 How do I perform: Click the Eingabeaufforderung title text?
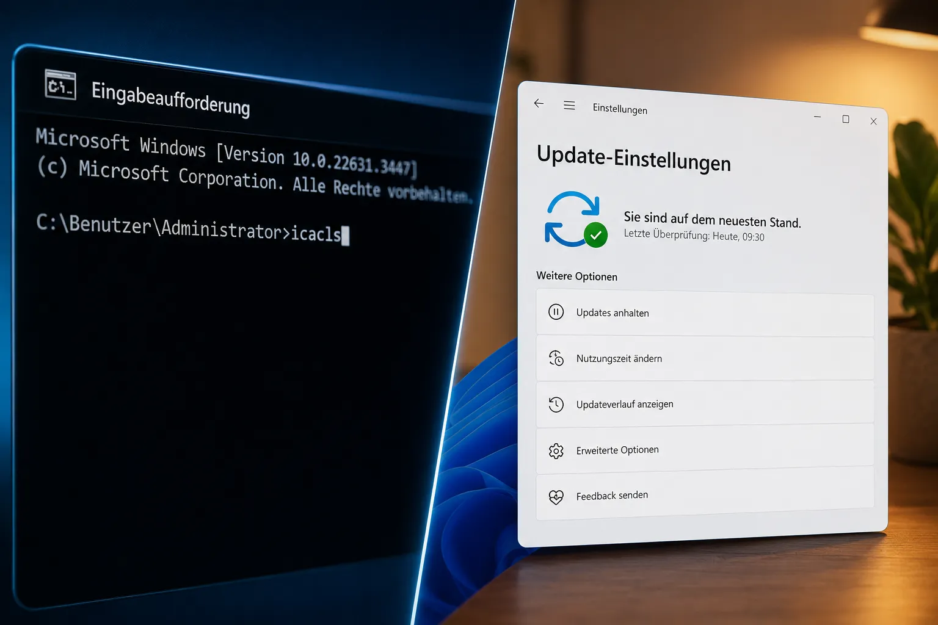171,98
